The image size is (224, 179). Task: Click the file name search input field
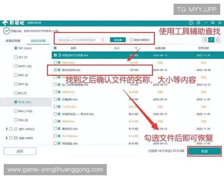(81, 40)
